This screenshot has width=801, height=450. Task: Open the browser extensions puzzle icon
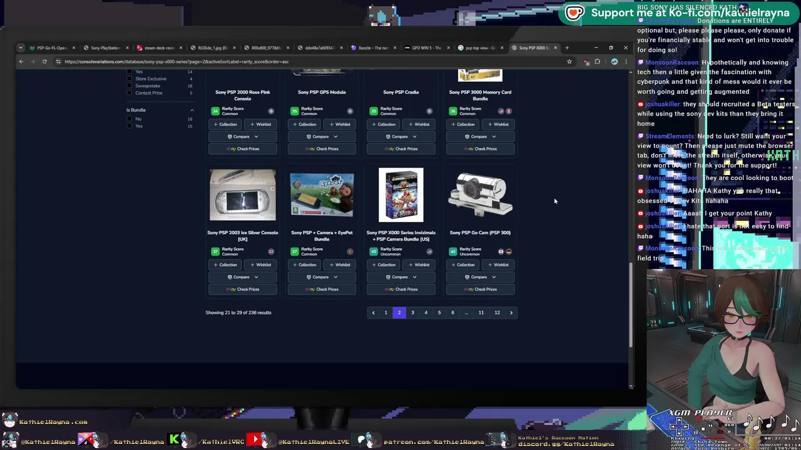597,61
